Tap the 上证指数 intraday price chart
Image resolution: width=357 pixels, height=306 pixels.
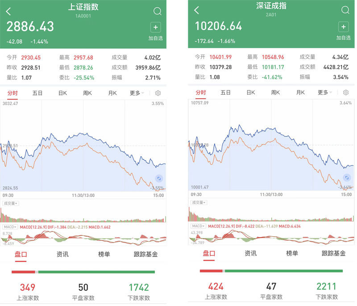click(83, 146)
